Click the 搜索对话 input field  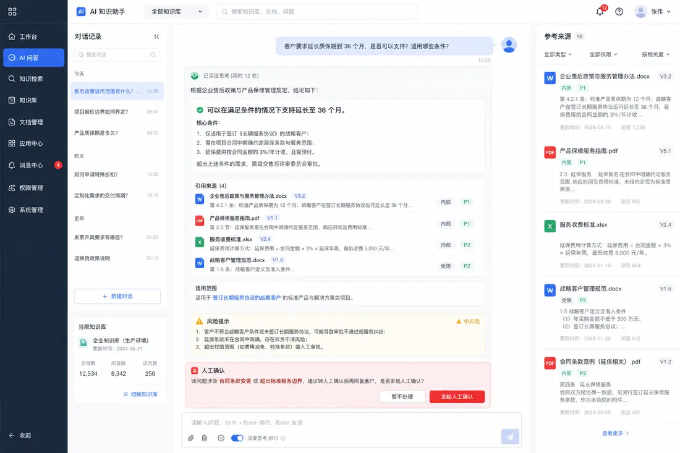click(117, 54)
